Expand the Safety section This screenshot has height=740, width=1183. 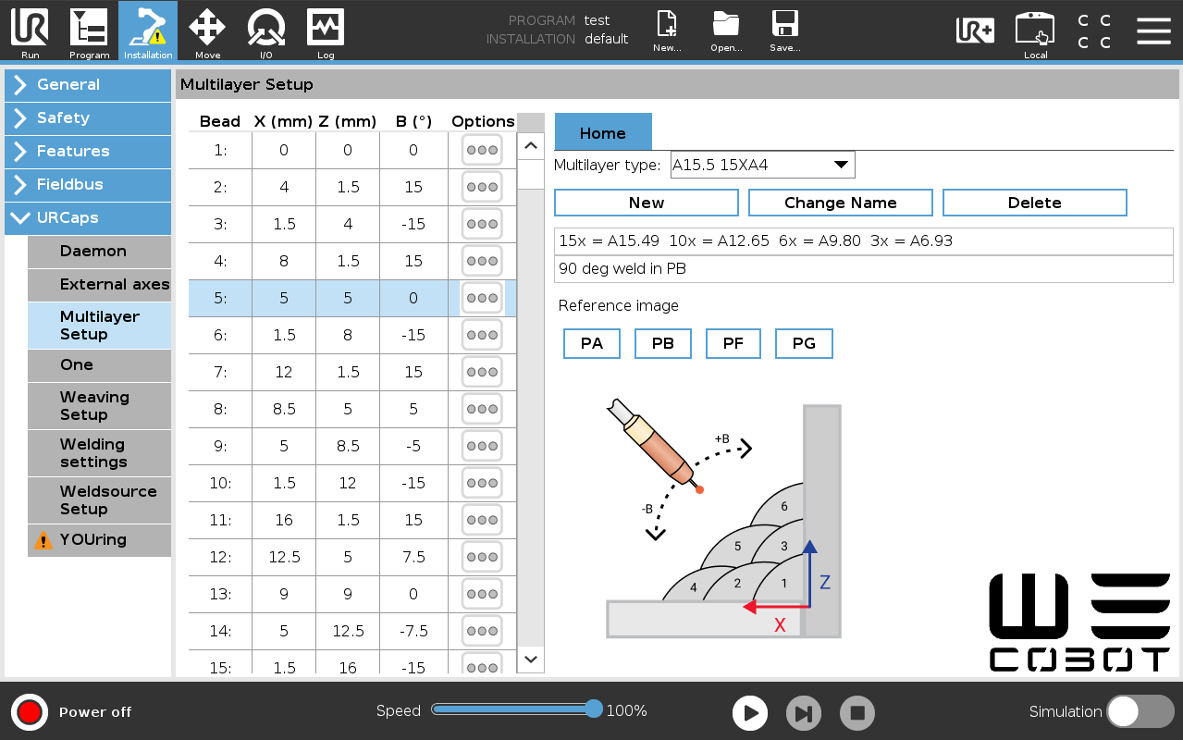(x=88, y=118)
